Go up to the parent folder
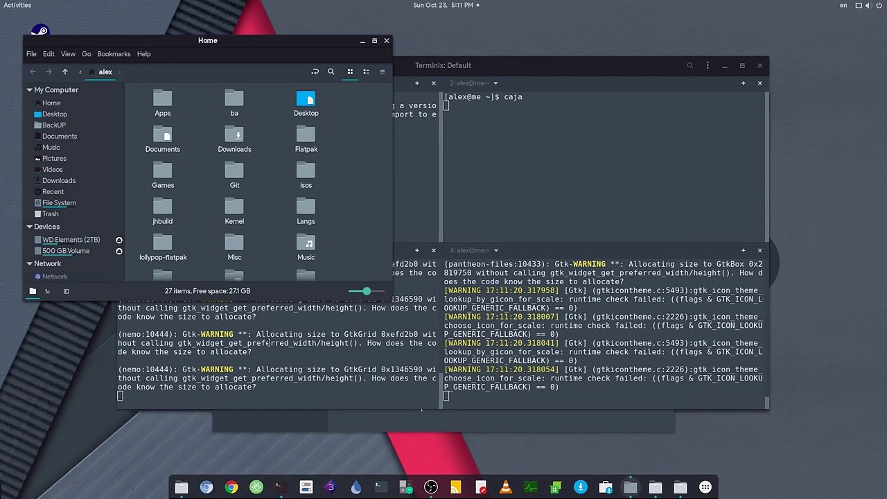This screenshot has height=499, width=887. [65, 71]
